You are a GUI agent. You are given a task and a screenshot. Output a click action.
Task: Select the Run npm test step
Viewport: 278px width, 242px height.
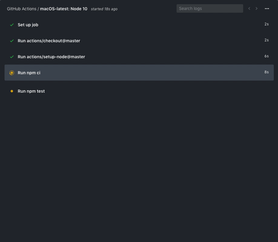(x=31, y=91)
